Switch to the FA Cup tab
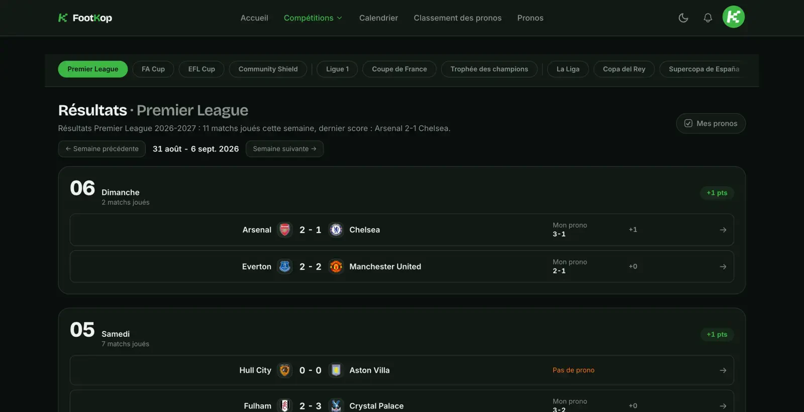This screenshot has height=412, width=804. tap(153, 69)
